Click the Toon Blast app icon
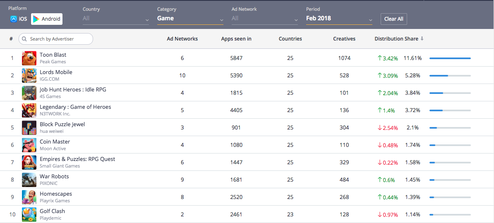This screenshot has width=494, height=223. 29,58
